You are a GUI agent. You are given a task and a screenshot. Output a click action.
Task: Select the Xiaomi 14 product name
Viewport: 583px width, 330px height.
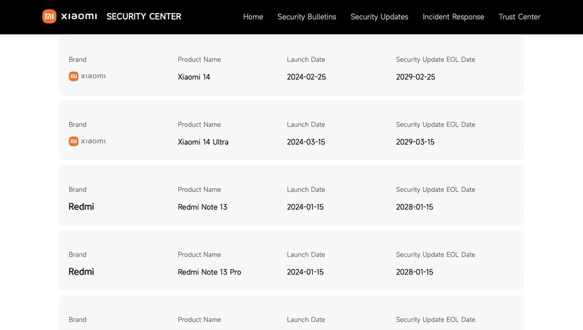(194, 77)
